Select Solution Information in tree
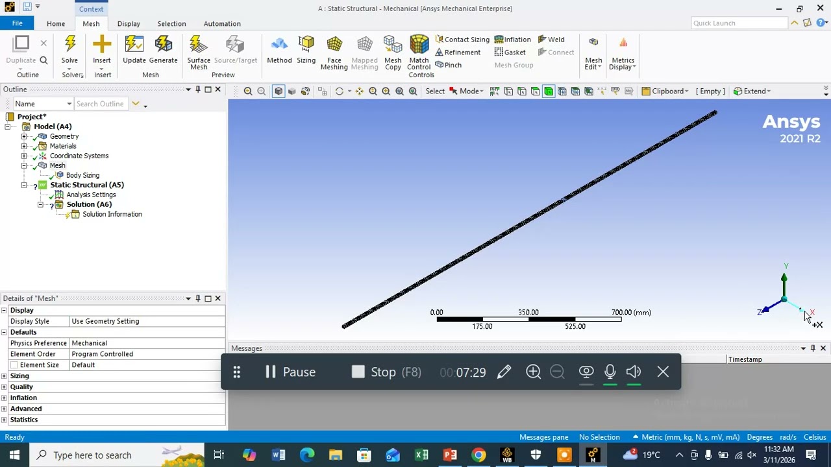Viewport: 831px width, 467px height. pyautogui.click(x=112, y=214)
